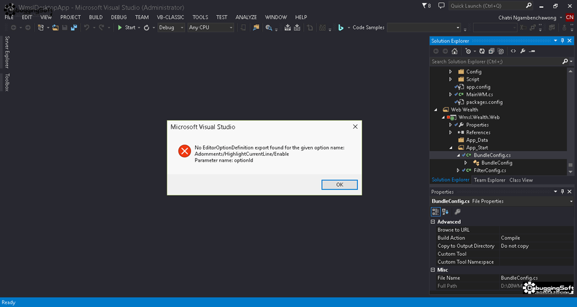Open the DEBUG menu
Screen dimensions: 577x307
pyautogui.click(x=119, y=17)
